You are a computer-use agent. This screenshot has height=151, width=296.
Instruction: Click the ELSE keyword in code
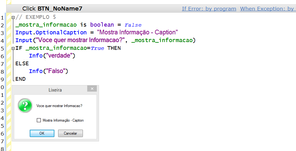[22, 63]
